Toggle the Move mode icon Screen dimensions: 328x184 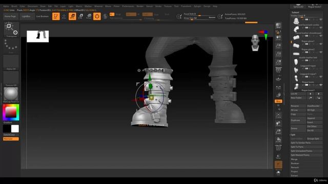[x=72, y=16]
